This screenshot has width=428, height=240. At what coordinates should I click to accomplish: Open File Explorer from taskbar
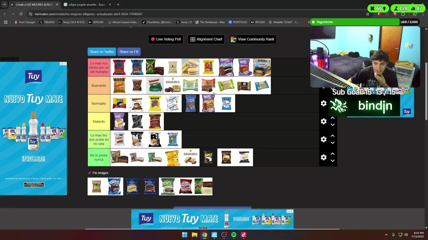coord(194,235)
